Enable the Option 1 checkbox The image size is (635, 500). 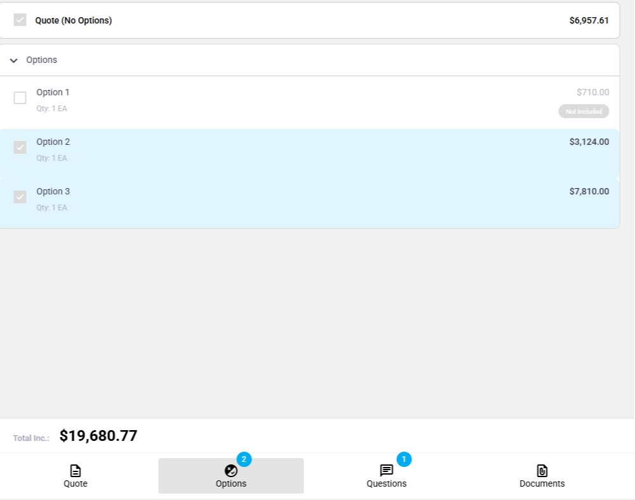[x=20, y=97]
